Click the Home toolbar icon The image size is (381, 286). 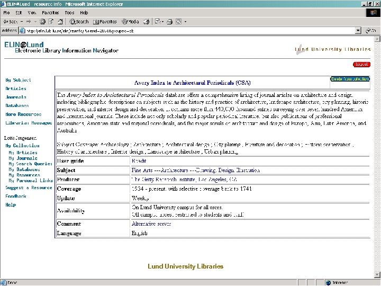pyautogui.click(x=60, y=22)
